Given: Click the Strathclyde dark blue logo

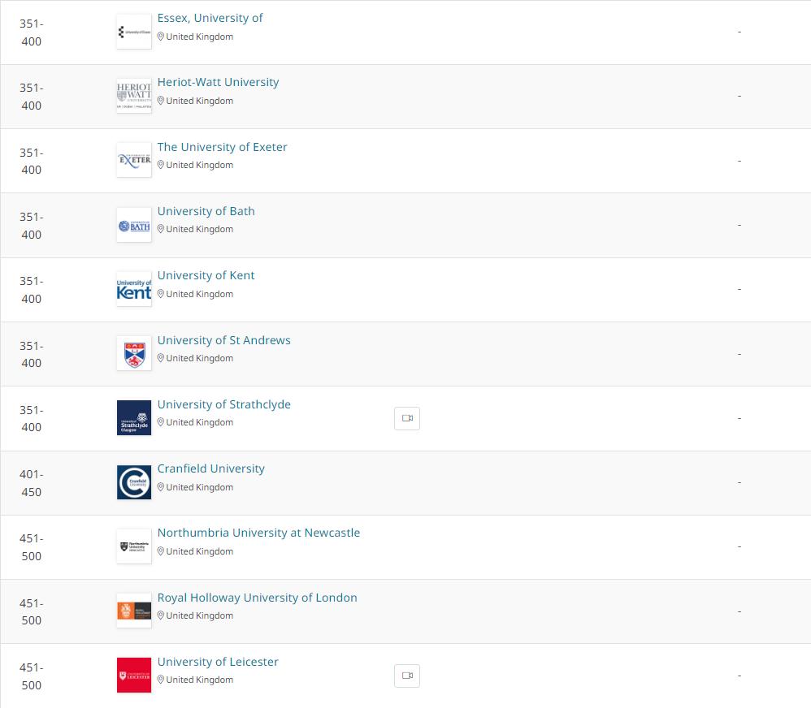Looking at the screenshot, I should [134, 417].
